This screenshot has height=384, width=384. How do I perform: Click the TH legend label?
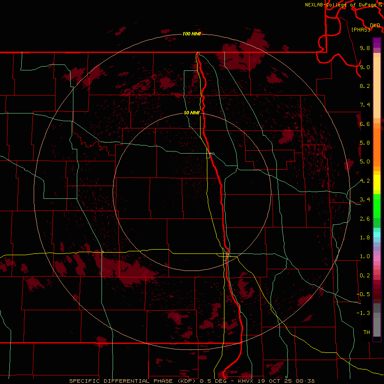point(367,332)
